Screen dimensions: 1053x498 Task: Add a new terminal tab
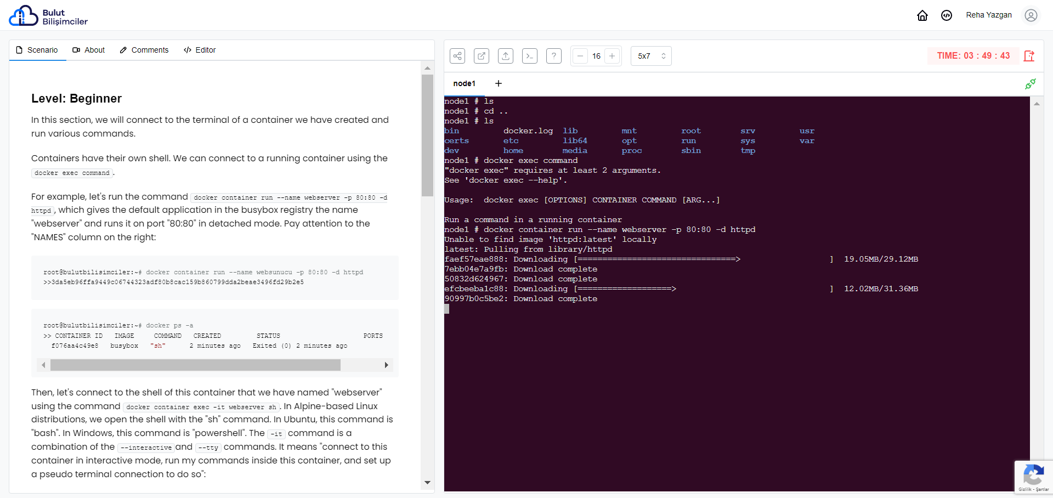[x=499, y=83]
